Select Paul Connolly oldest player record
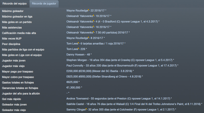The image size is (204, 113). pos(122,65)
